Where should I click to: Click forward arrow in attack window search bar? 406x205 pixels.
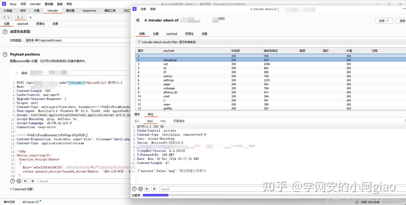pos(154,189)
